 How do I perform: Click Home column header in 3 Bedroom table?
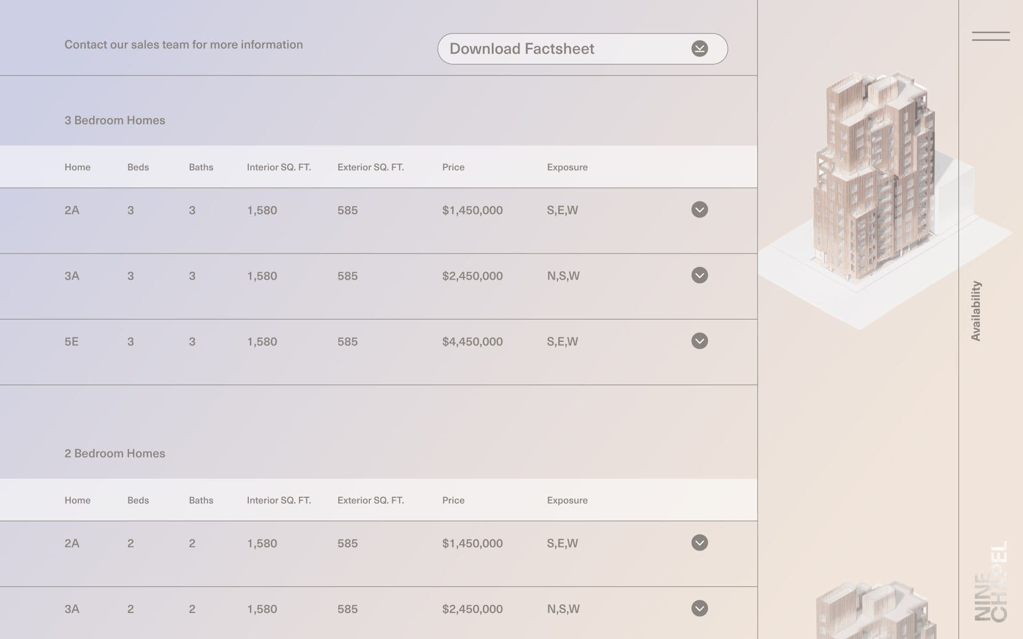pos(77,167)
